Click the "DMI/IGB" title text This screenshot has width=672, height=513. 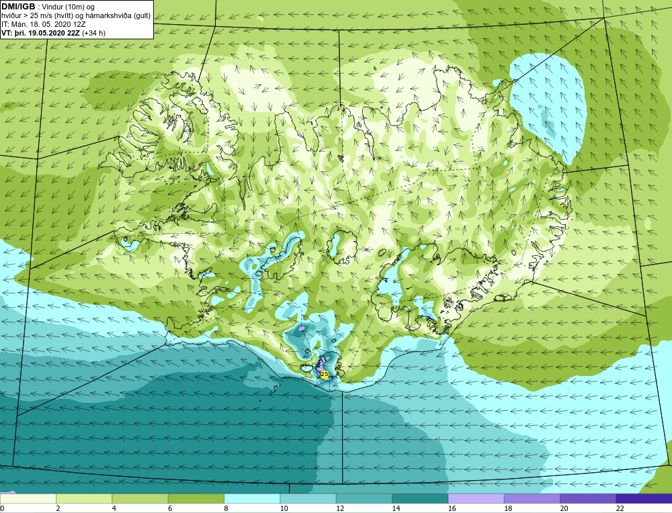[x=18, y=7]
